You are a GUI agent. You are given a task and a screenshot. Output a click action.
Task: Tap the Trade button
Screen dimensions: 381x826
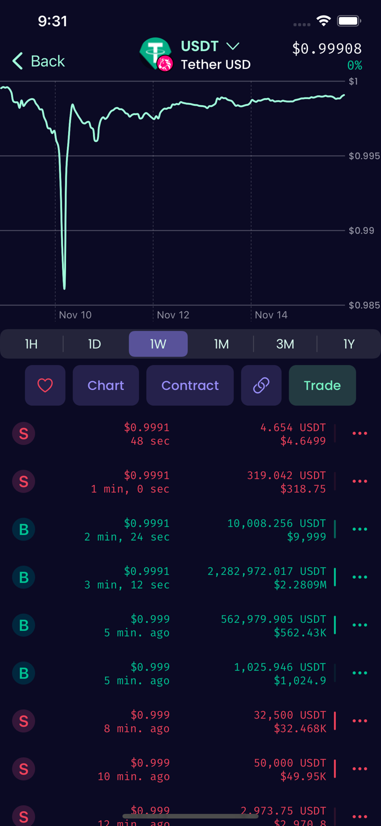point(322,385)
